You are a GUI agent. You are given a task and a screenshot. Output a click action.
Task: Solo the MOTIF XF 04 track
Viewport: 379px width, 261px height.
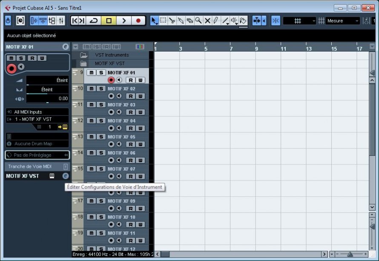point(101,120)
